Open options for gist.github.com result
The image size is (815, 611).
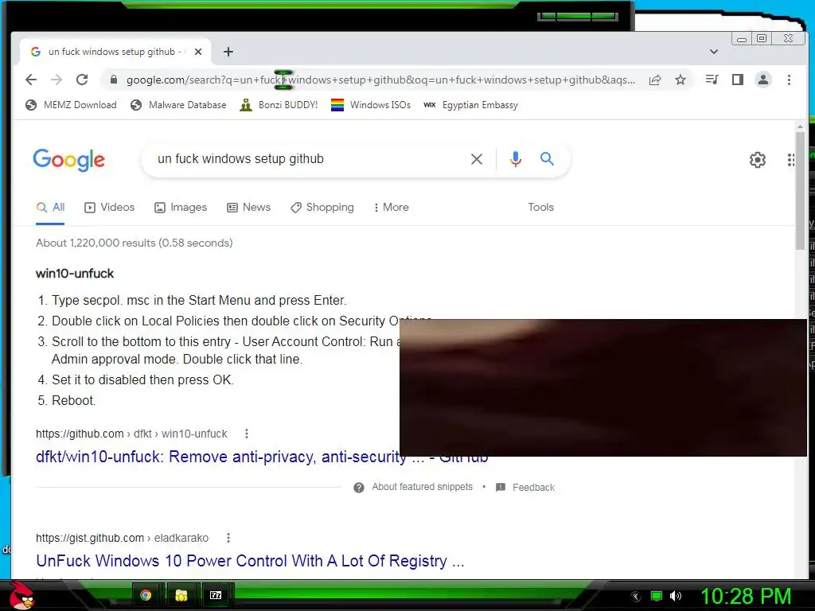pos(228,538)
